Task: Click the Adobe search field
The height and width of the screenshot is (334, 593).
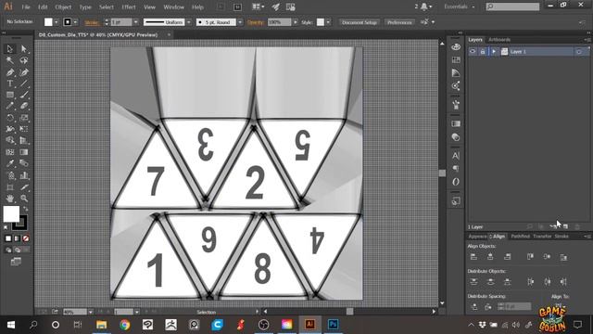Action: click(512, 6)
